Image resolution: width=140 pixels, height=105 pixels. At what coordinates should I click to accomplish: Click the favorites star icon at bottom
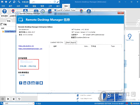pos(14,99)
